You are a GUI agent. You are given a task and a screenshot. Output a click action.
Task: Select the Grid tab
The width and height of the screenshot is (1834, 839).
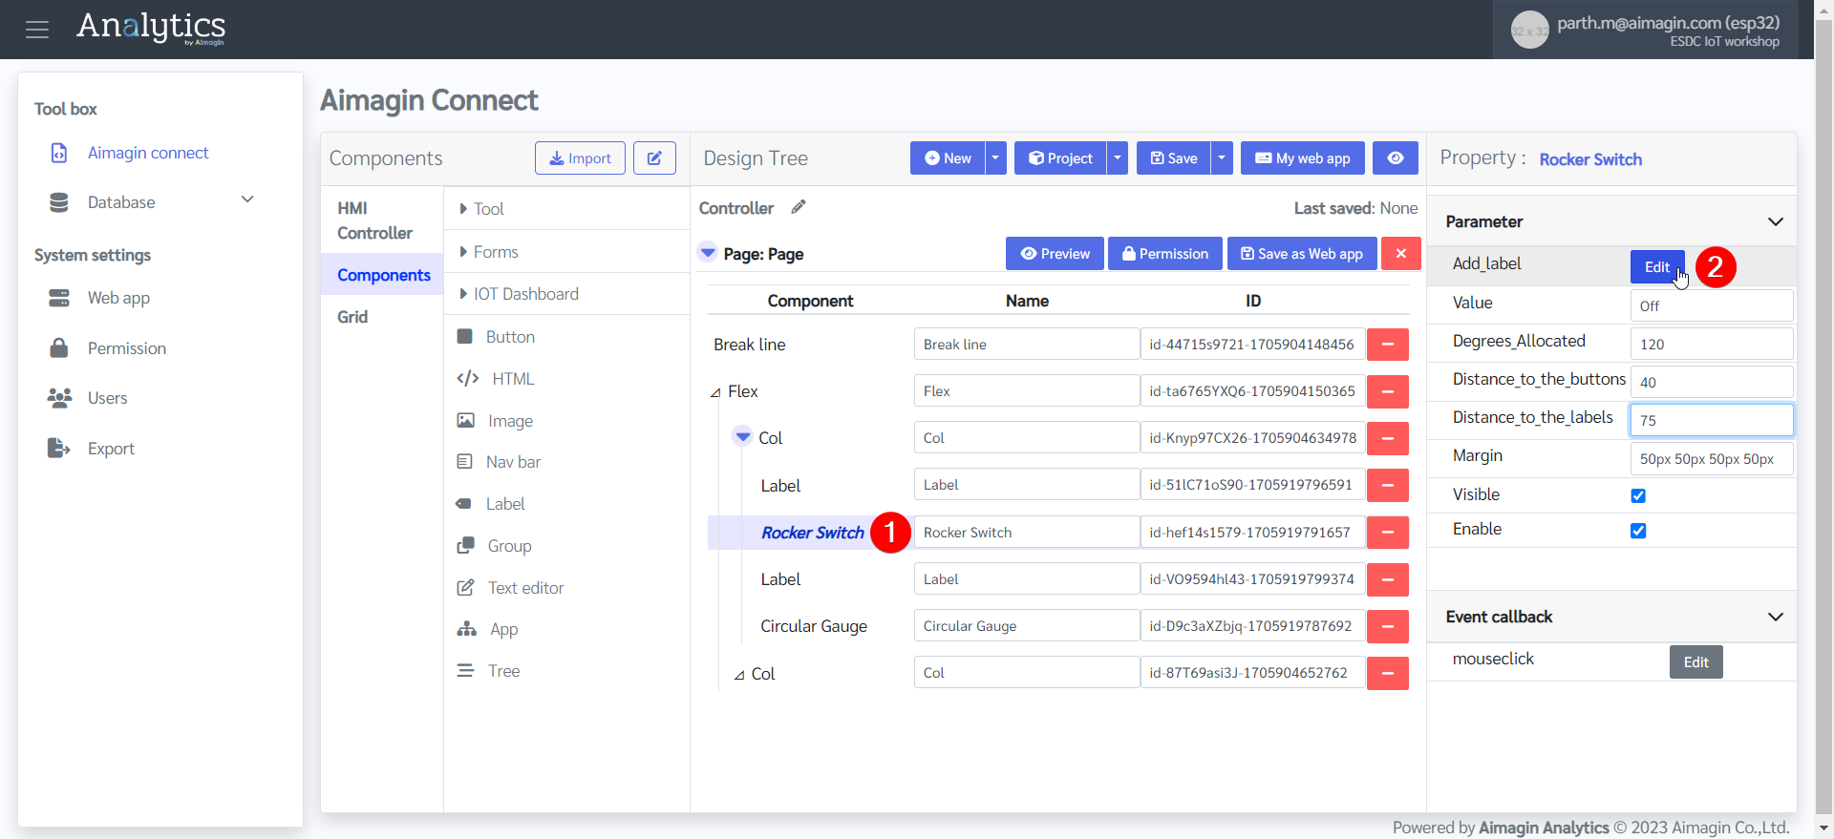tap(352, 317)
